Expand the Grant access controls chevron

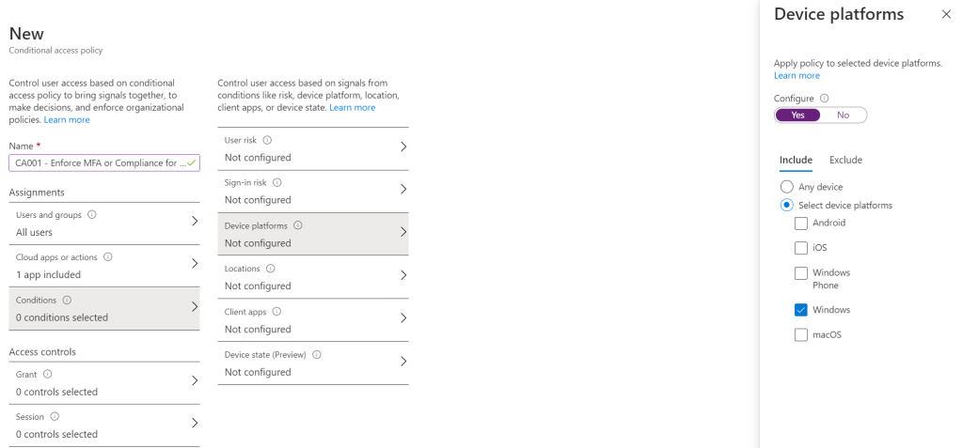click(195, 380)
